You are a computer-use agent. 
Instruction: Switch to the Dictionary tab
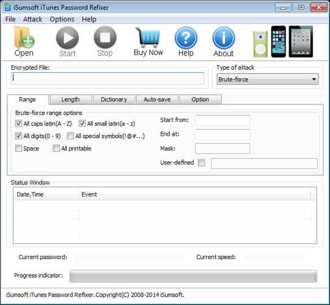pyautogui.click(x=114, y=100)
